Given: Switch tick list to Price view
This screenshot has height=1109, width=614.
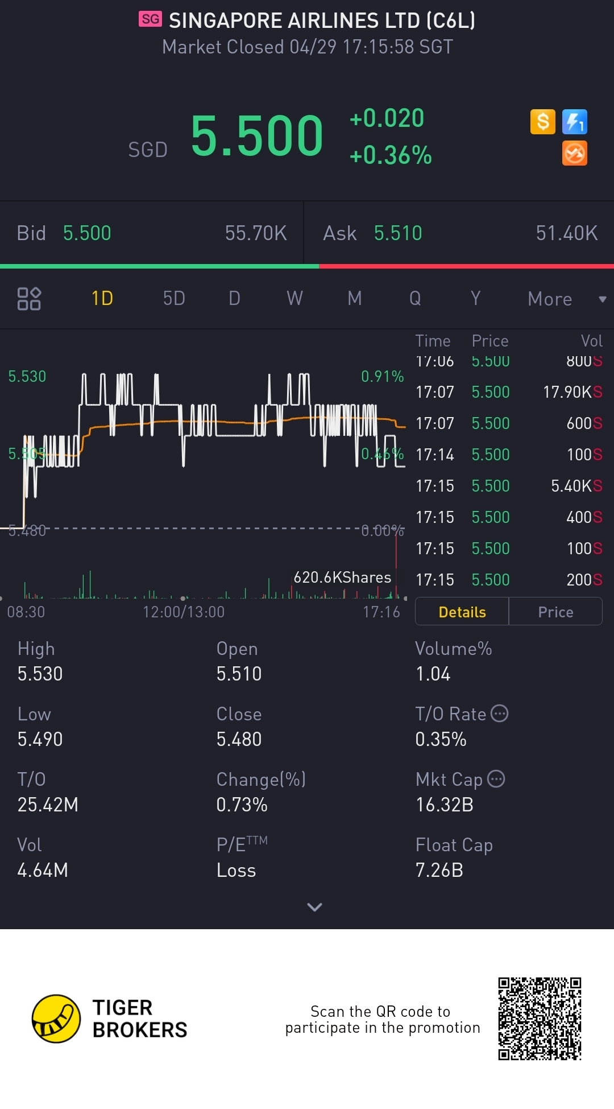Looking at the screenshot, I should (555, 612).
